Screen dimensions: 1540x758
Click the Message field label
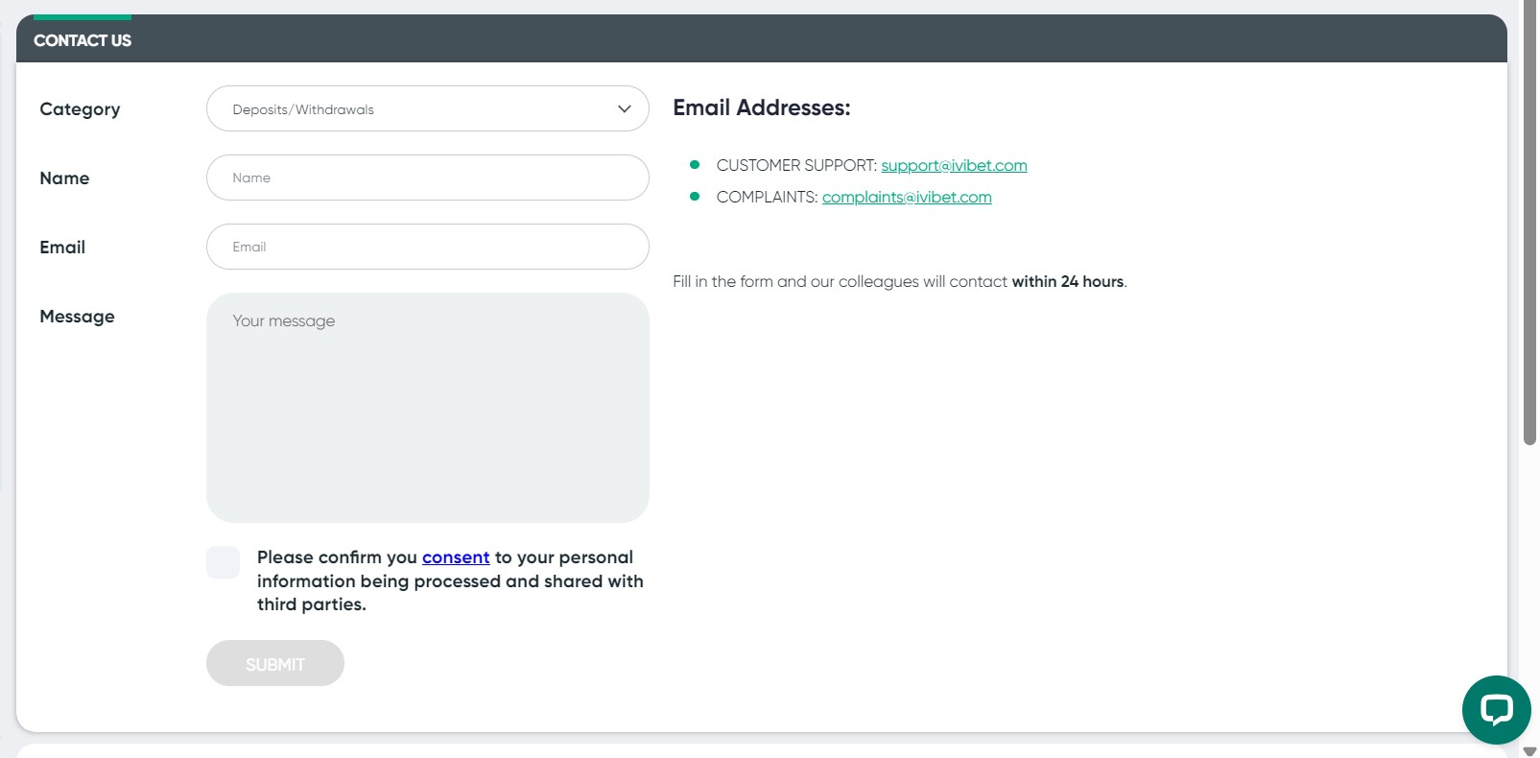pos(77,317)
